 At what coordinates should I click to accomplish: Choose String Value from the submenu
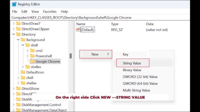point(133,63)
